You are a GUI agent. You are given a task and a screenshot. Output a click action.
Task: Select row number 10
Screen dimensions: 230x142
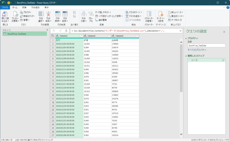point(53,73)
